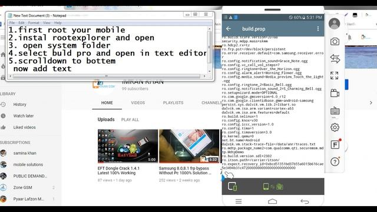Open the Edit menu in Notepad
The height and width of the screenshot is (212, 377).
click(21, 23)
